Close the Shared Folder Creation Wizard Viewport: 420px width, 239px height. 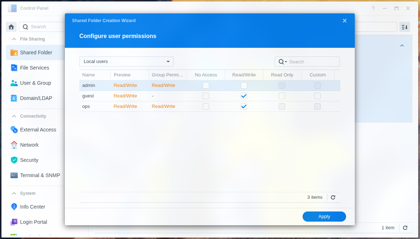[x=345, y=21]
